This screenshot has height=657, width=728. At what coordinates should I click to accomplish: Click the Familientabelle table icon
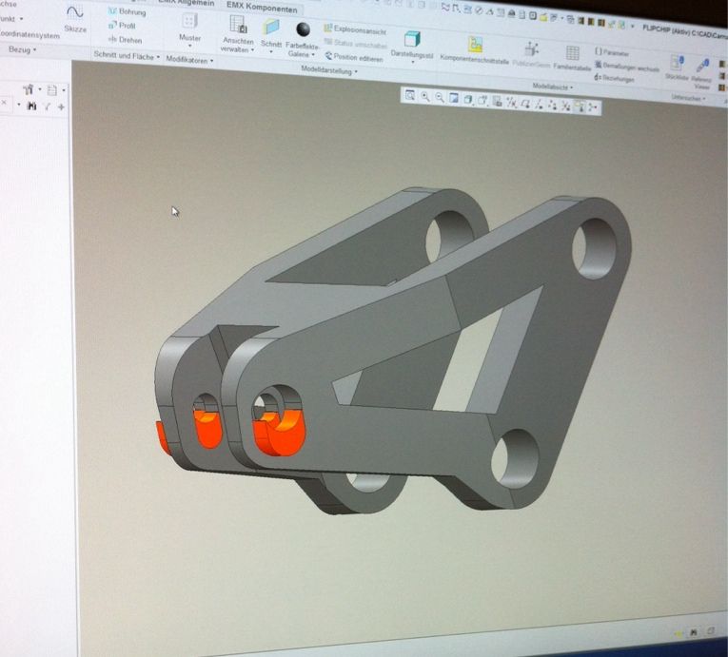point(573,52)
